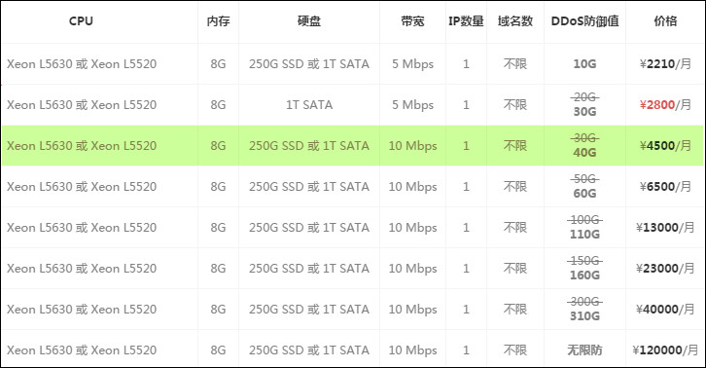This screenshot has height=368, width=706.
Task: Click the ¥120000/月 price cell
Action: pos(665,350)
